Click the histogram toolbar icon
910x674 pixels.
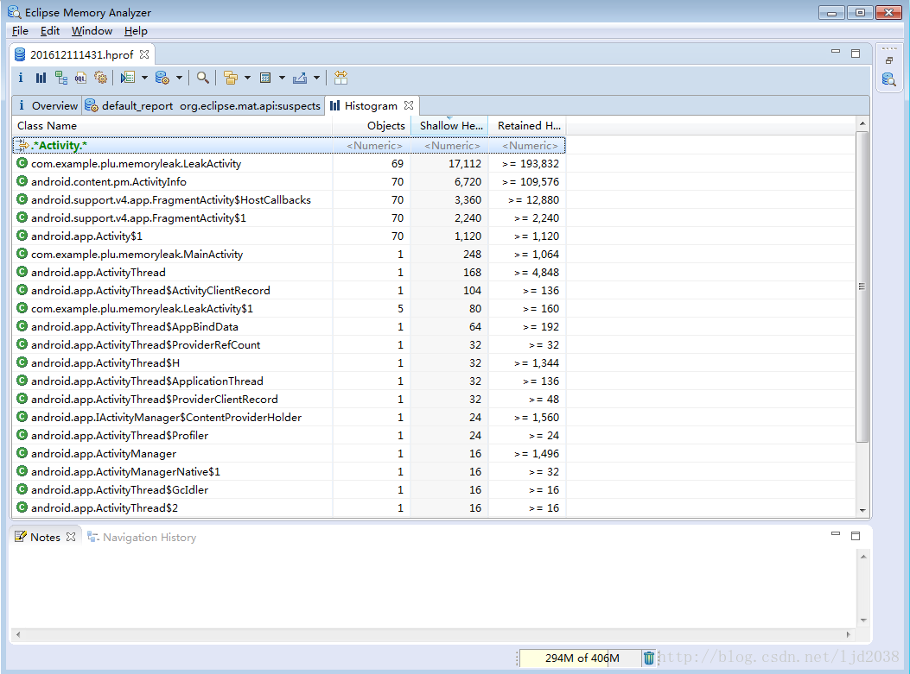point(41,78)
